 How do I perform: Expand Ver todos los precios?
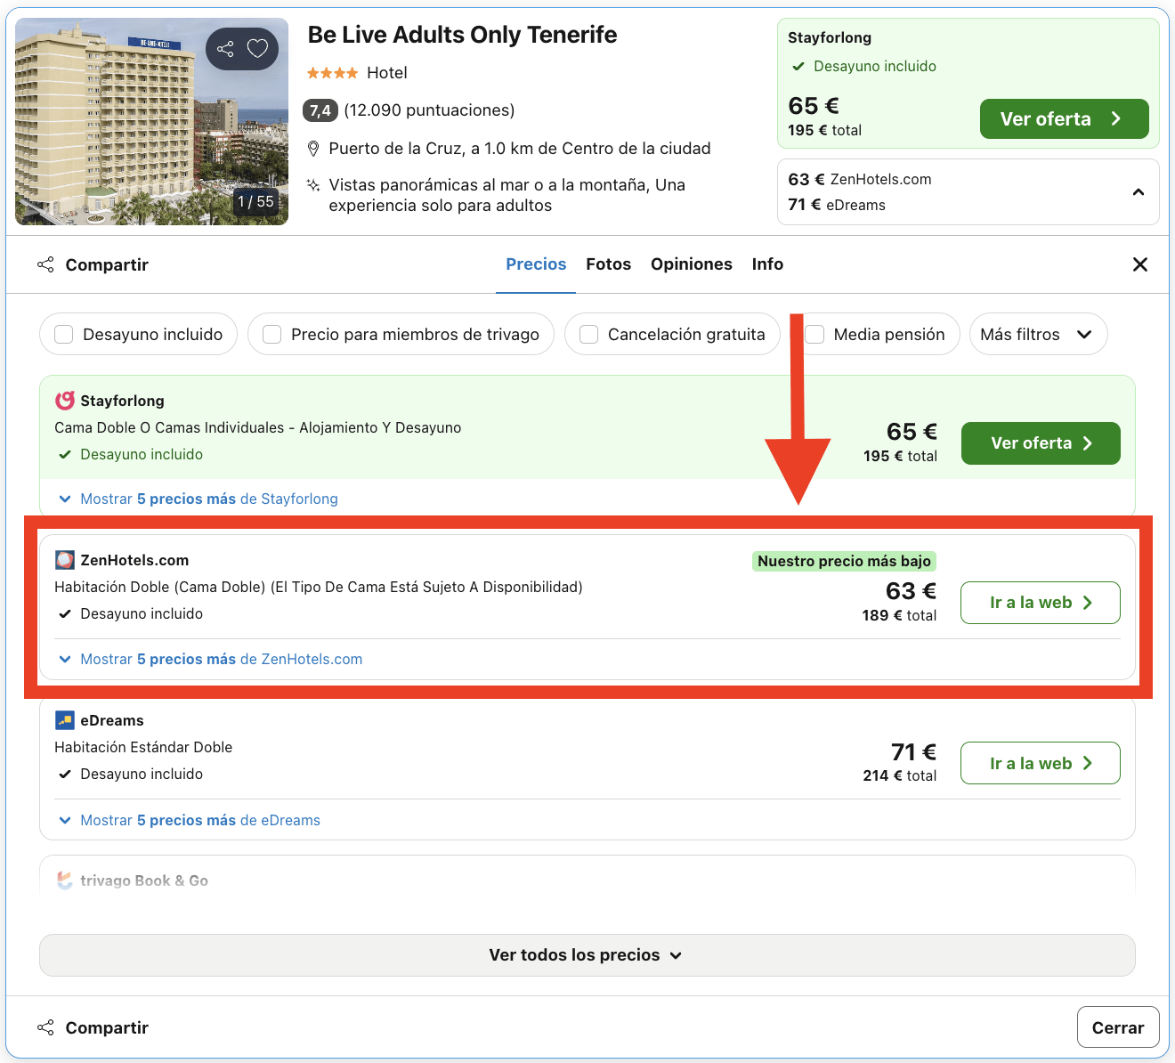pyautogui.click(x=587, y=955)
